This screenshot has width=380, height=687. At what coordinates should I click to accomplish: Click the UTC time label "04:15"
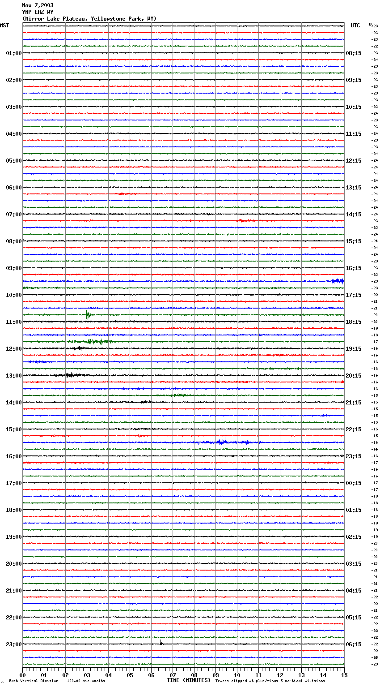(354, 591)
